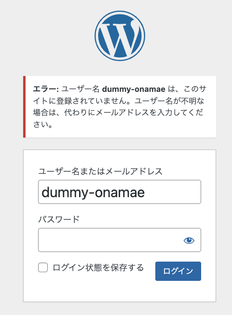Enable the ログイン状態を保存する checkbox

(43, 267)
